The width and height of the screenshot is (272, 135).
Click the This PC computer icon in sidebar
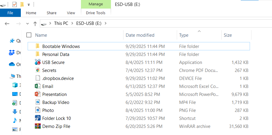point(12,76)
